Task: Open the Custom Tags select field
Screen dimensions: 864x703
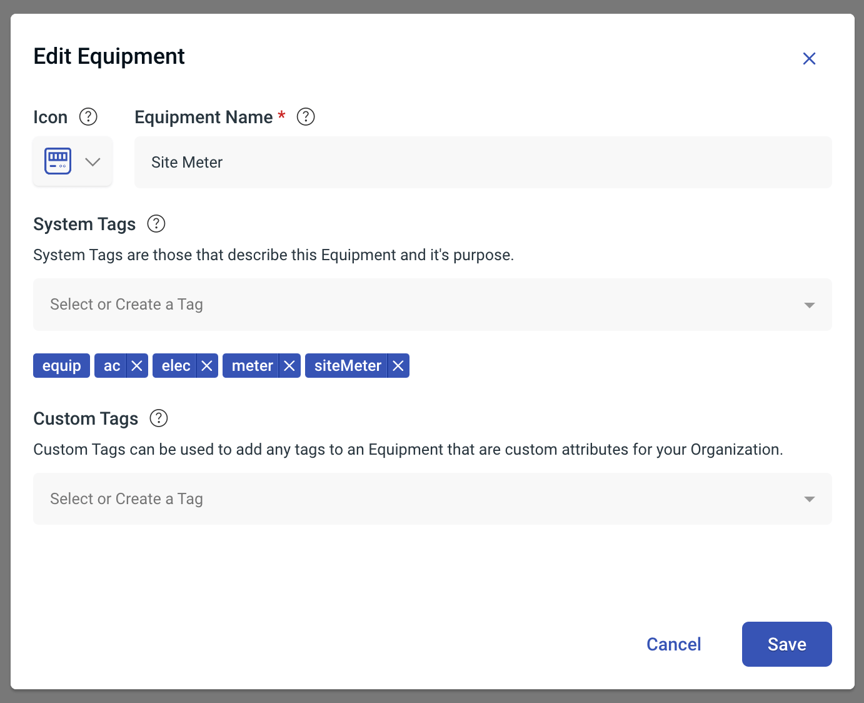Action: [x=432, y=499]
